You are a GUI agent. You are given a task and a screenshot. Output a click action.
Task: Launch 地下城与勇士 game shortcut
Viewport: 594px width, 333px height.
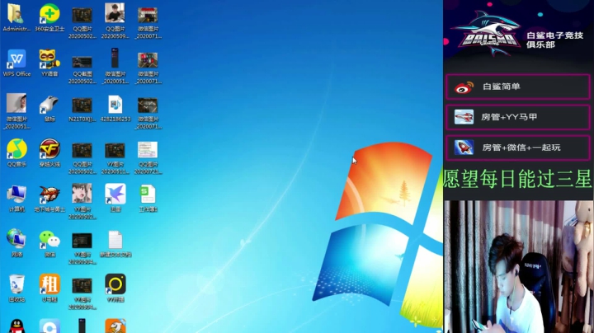tap(49, 199)
